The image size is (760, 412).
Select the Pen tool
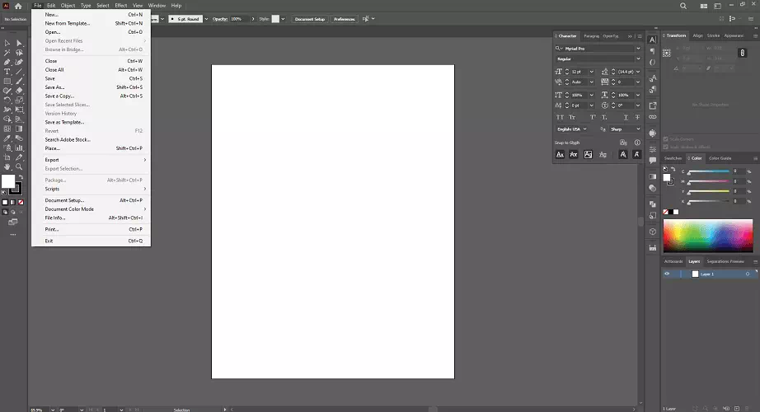click(7, 63)
